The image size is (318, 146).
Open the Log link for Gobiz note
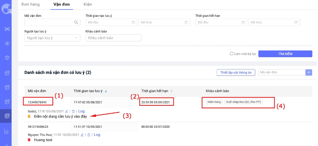click(81, 111)
